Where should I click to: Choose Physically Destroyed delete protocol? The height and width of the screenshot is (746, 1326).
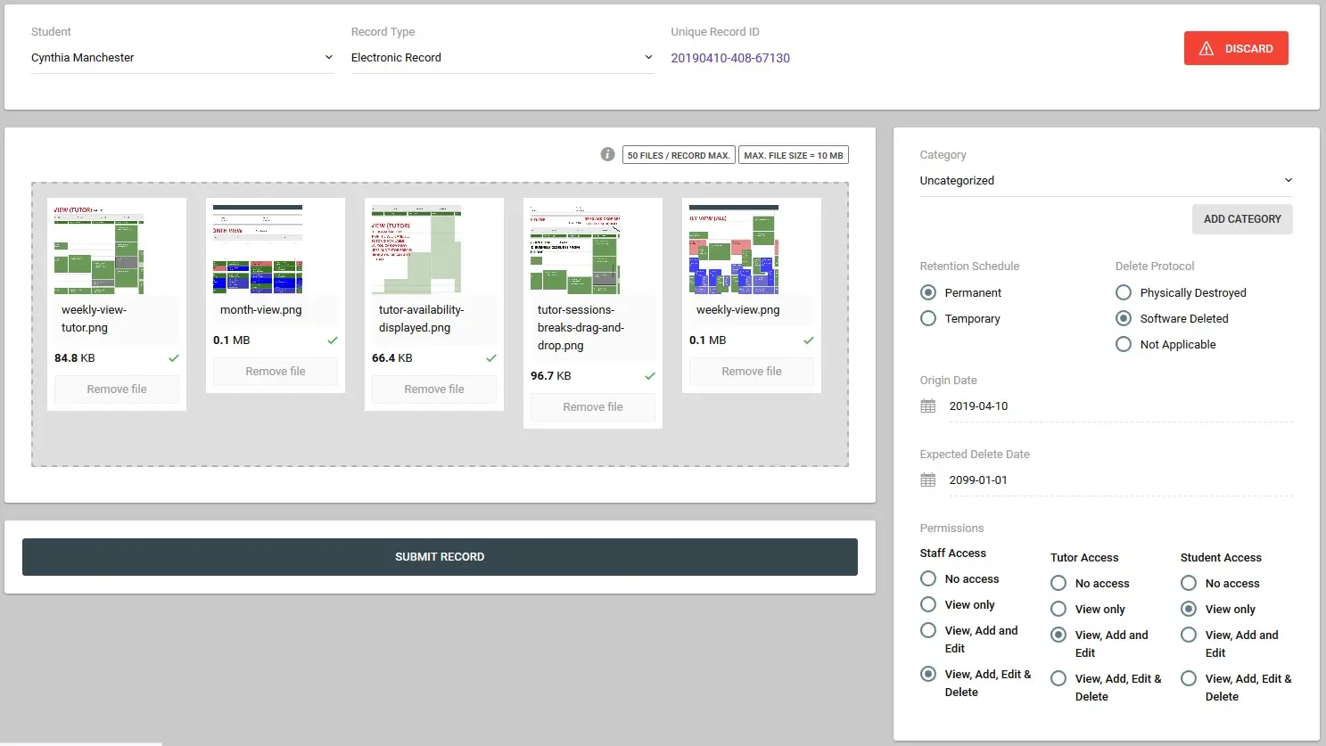click(1124, 293)
